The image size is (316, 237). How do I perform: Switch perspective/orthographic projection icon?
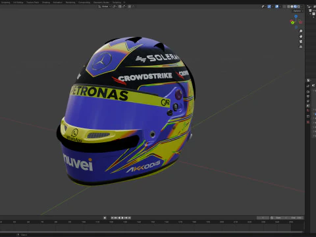click(301, 47)
